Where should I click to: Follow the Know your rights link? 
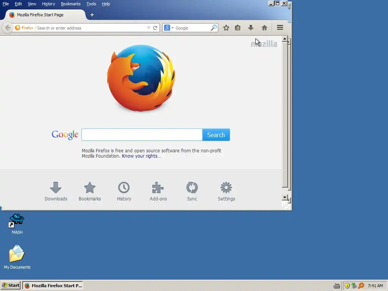point(141,156)
